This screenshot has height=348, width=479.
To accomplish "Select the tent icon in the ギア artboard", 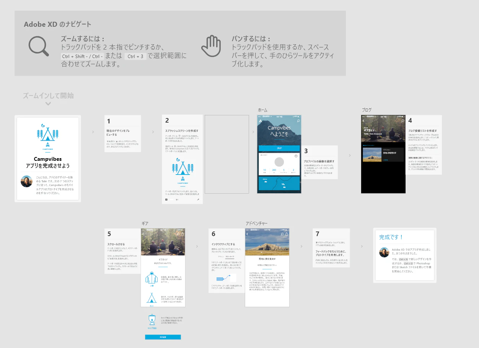I will pos(152,298).
